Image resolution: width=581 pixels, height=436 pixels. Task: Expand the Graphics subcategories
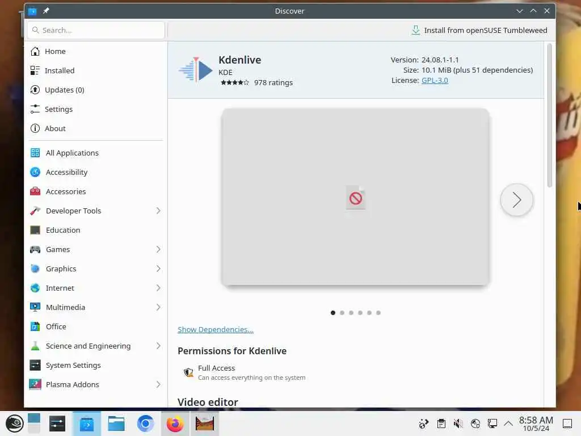tap(158, 269)
